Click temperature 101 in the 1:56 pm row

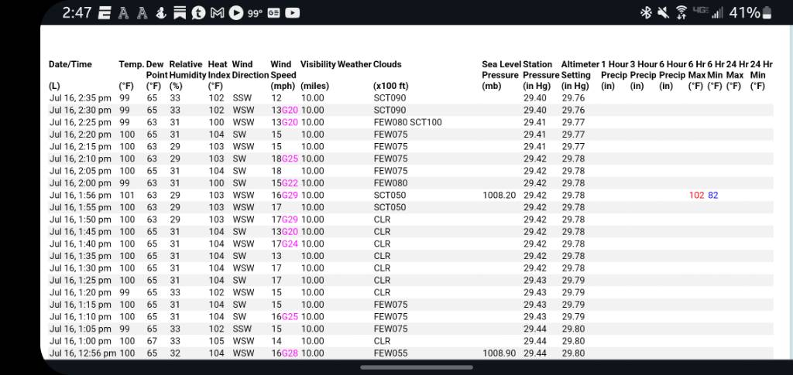128,196
